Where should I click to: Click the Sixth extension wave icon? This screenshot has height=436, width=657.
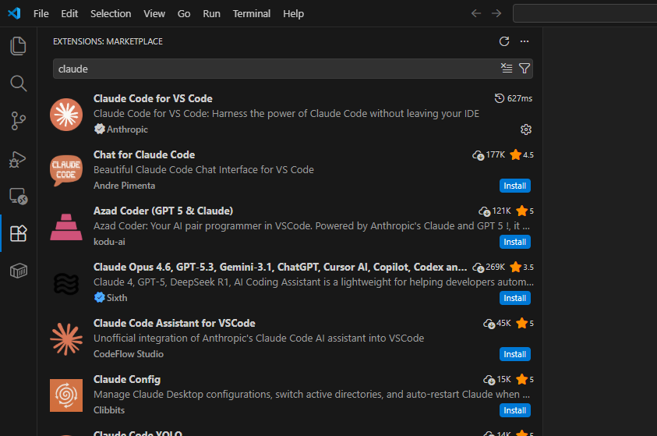pos(66,283)
